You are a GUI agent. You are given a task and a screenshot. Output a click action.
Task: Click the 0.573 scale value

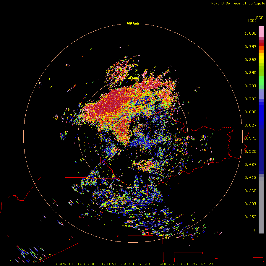coord(250,138)
